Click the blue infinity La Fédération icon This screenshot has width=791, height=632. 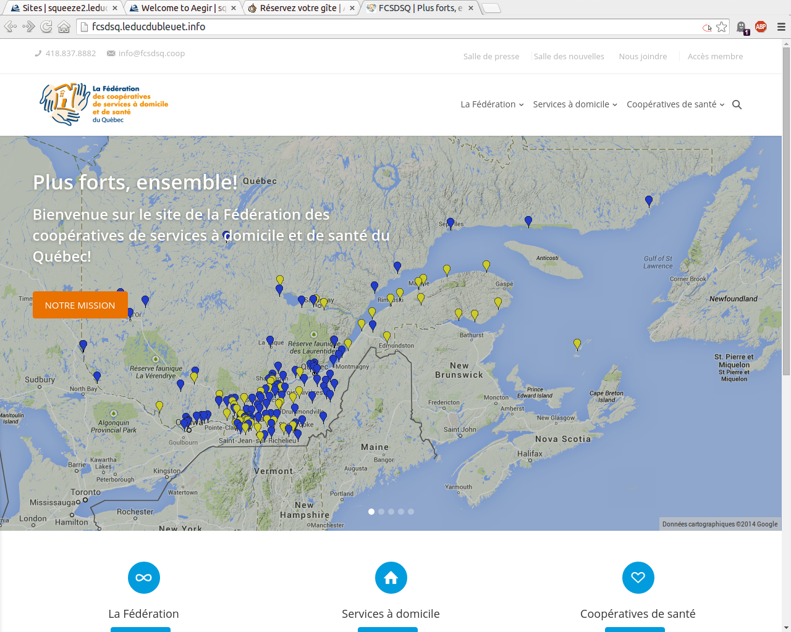click(143, 578)
